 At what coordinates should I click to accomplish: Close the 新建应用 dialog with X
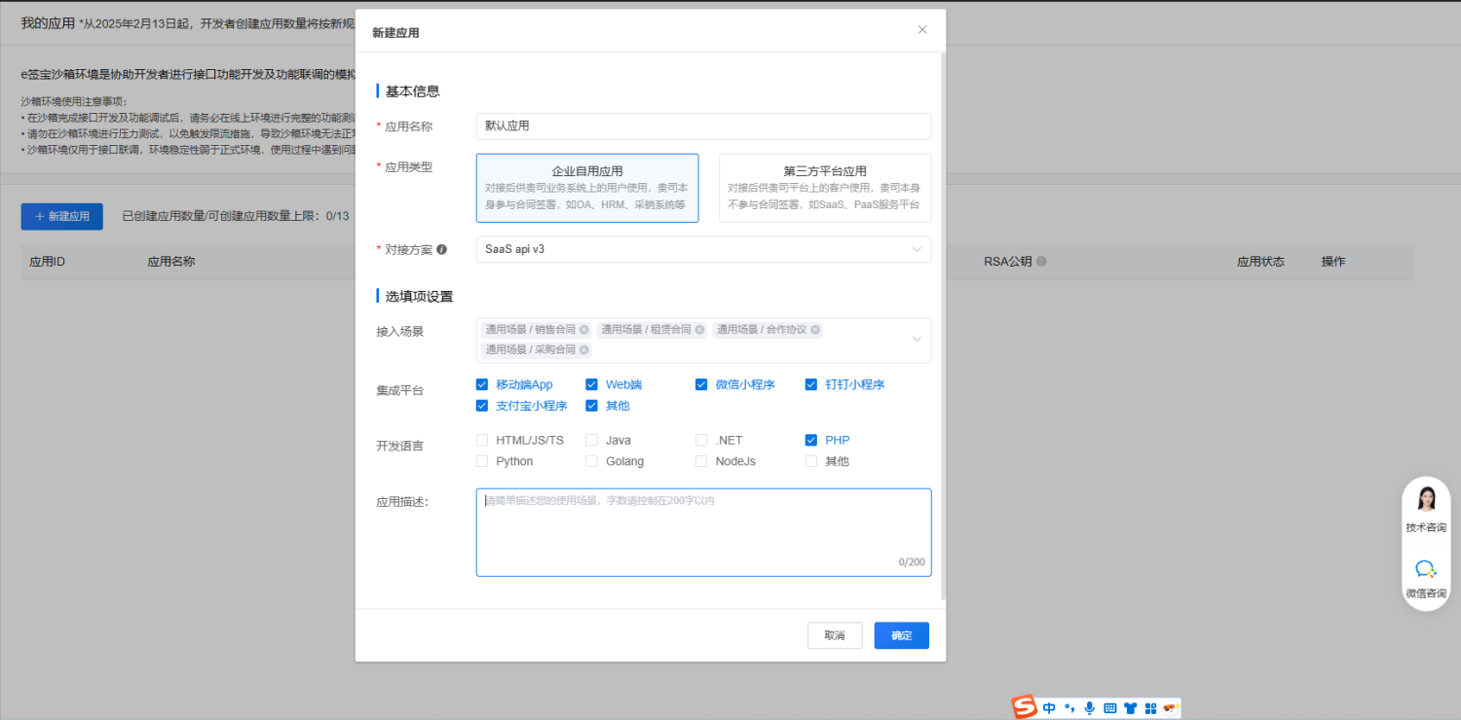click(922, 30)
